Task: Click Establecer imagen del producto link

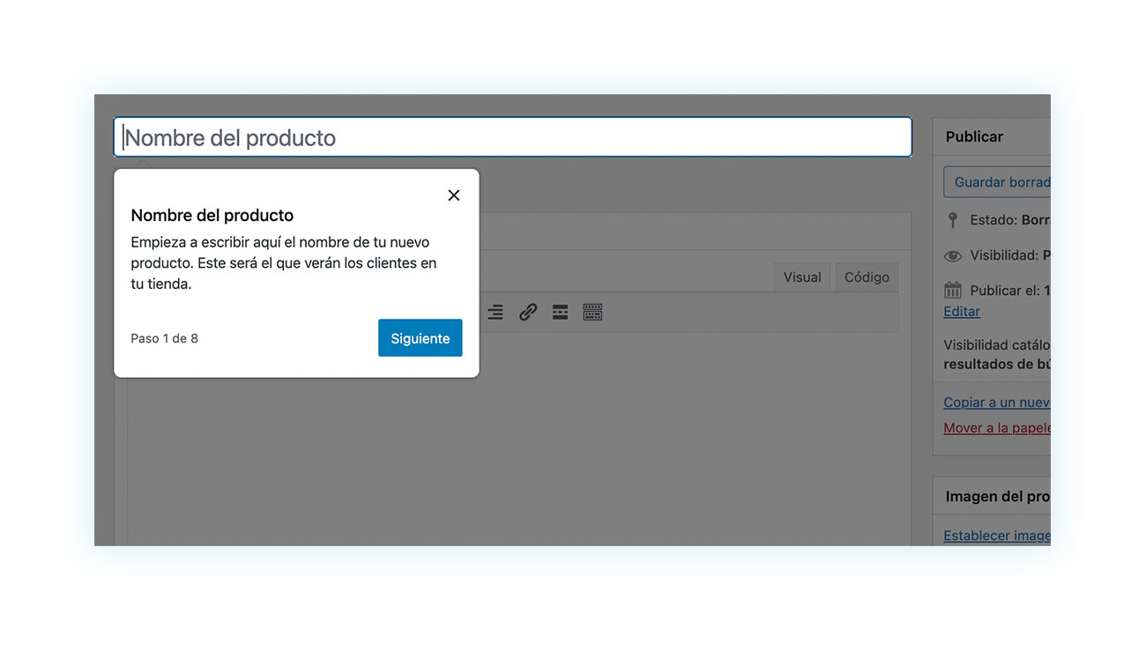Action: coord(997,536)
